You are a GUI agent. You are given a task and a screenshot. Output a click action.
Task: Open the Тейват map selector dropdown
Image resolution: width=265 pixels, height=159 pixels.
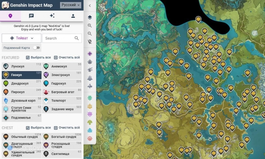click(x=22, y=38)
